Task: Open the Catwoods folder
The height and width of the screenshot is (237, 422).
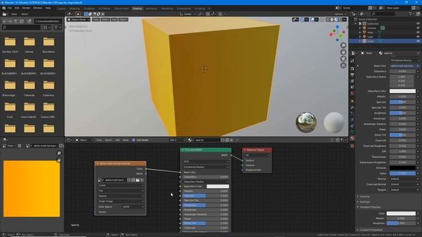Action: pos(29,88)
